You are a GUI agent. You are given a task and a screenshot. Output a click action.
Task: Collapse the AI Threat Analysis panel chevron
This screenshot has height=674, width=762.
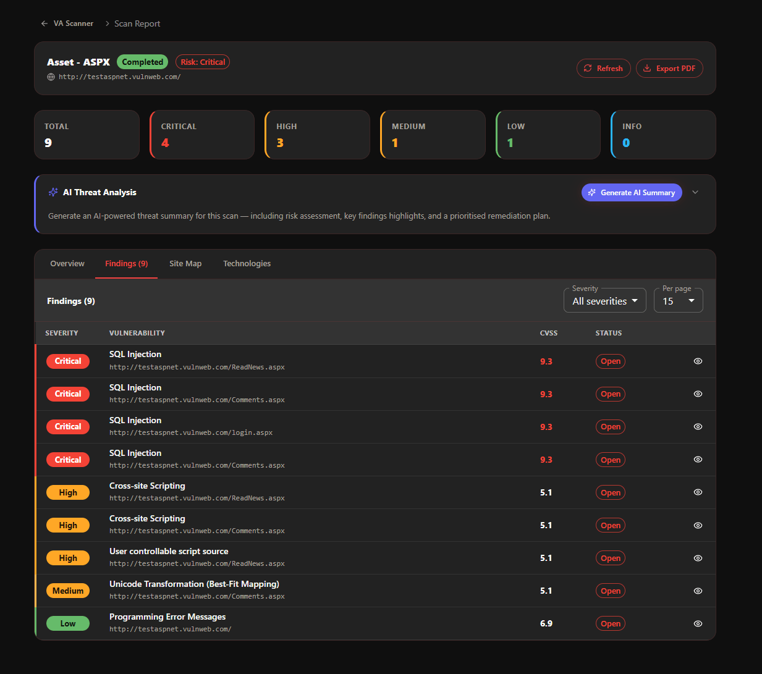695,192
